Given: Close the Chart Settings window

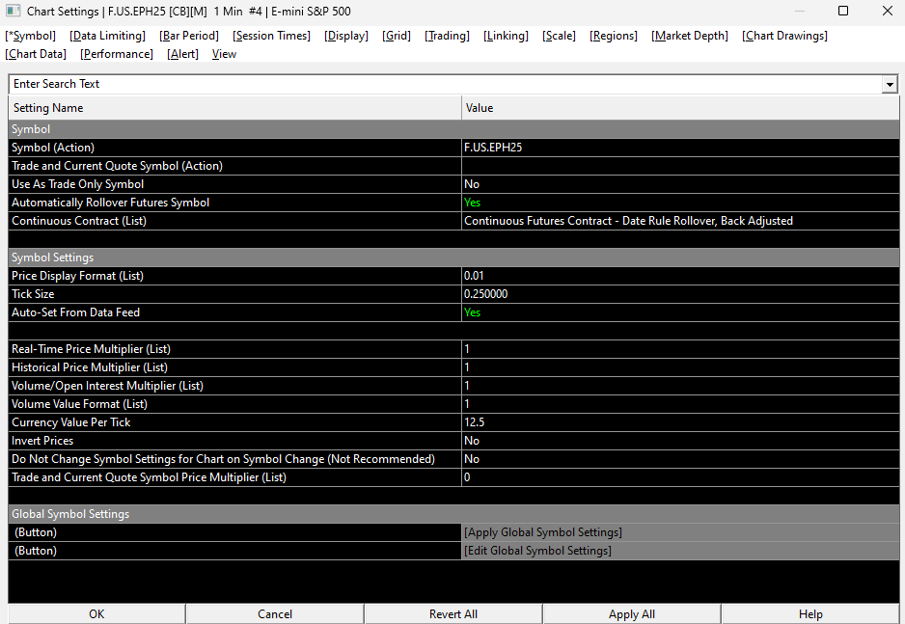Looking at the screenshot, I should click(x=888, y=11).
